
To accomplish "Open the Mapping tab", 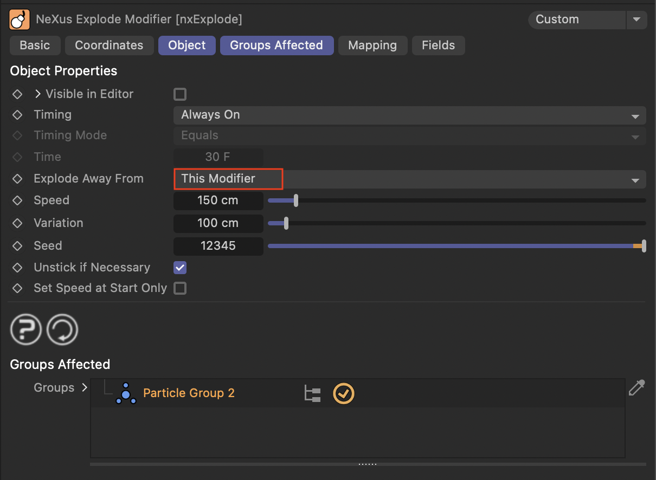I will pyautogui.click(x=372, y=46).
